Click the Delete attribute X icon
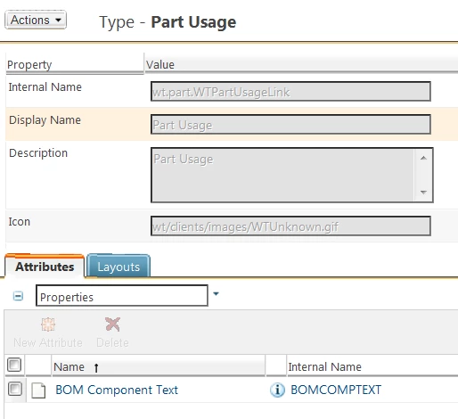This screenshot has height=419, width=458. (112, 325)
